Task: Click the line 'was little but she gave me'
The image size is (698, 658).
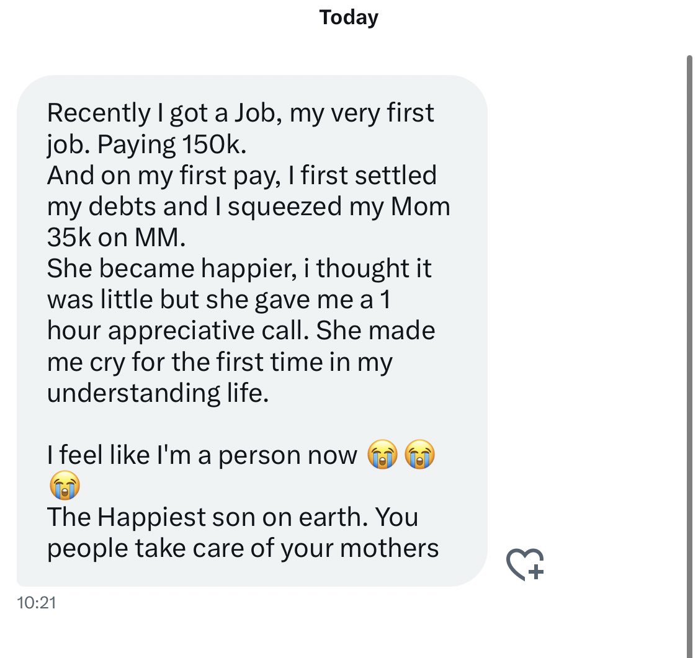Action: coord(218,300)
